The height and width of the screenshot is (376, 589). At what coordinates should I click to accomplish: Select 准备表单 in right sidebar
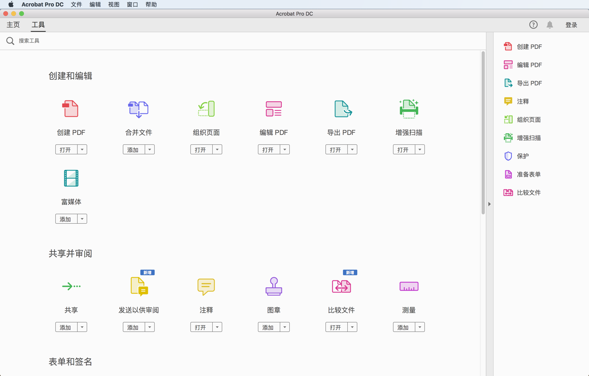point(522,174)
